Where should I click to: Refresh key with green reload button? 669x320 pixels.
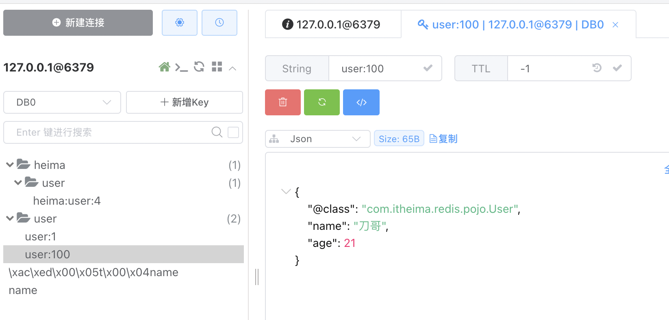322,102
